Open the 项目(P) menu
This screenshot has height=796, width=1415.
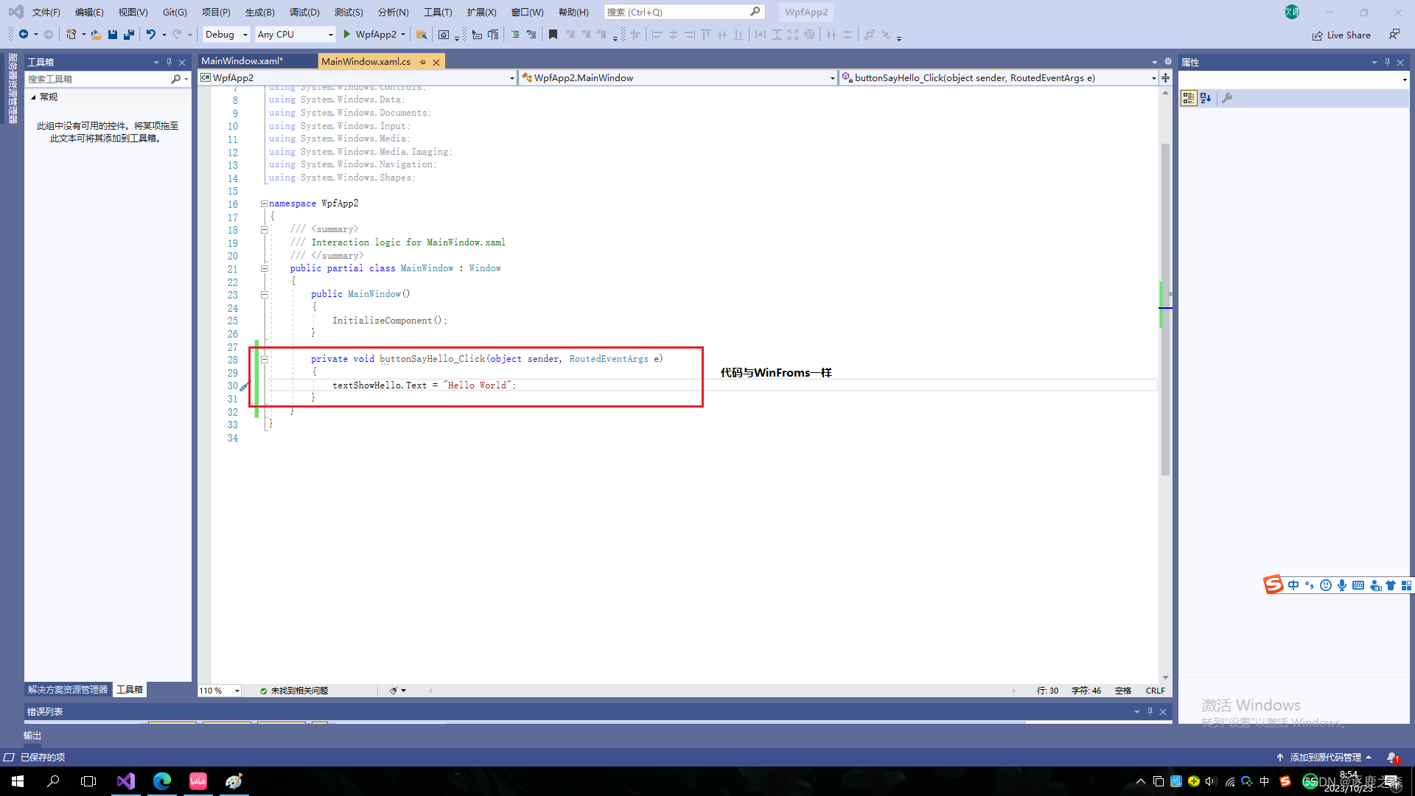pos(216,12)
